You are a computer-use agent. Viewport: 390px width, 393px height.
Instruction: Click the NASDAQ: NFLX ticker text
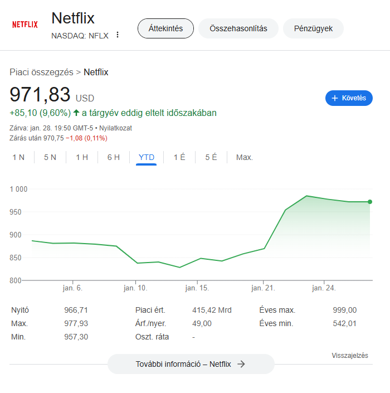tap(80, 36)
